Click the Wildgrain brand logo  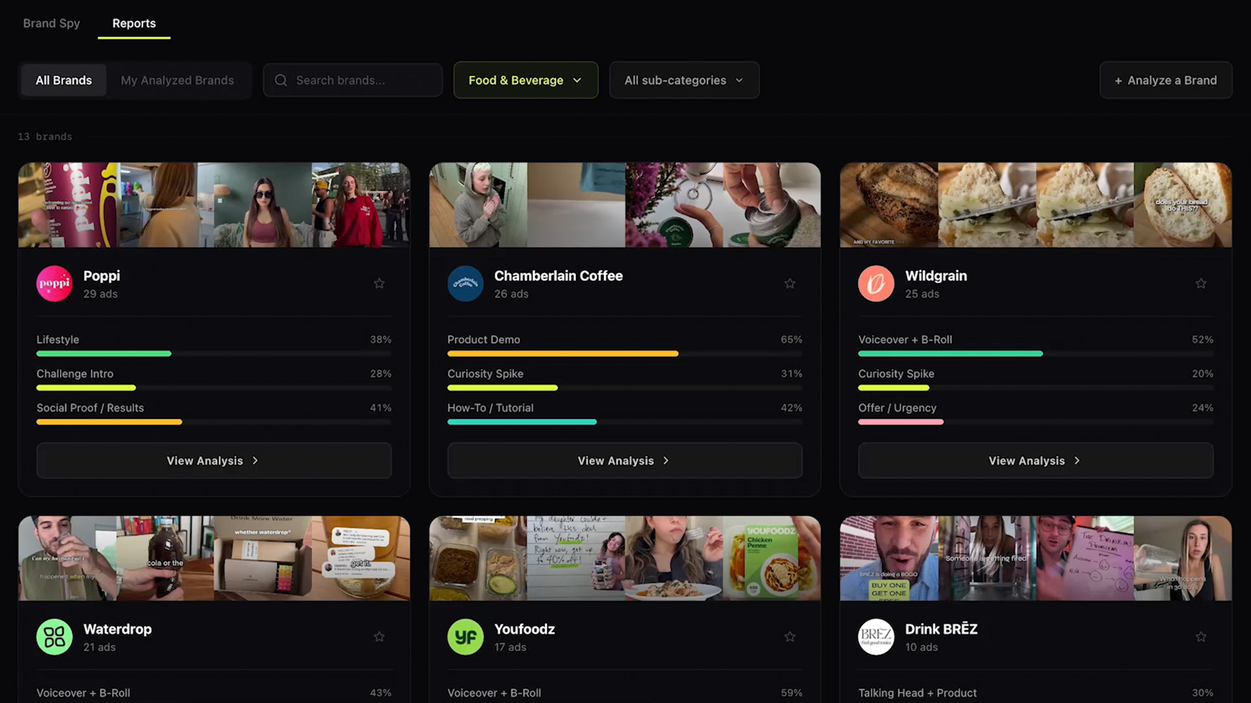click(876, 283)
